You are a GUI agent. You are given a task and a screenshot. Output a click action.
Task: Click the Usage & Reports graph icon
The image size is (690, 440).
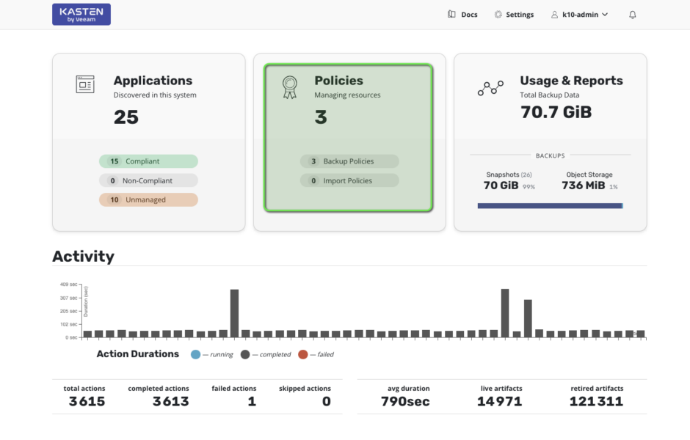pos(490,88)
